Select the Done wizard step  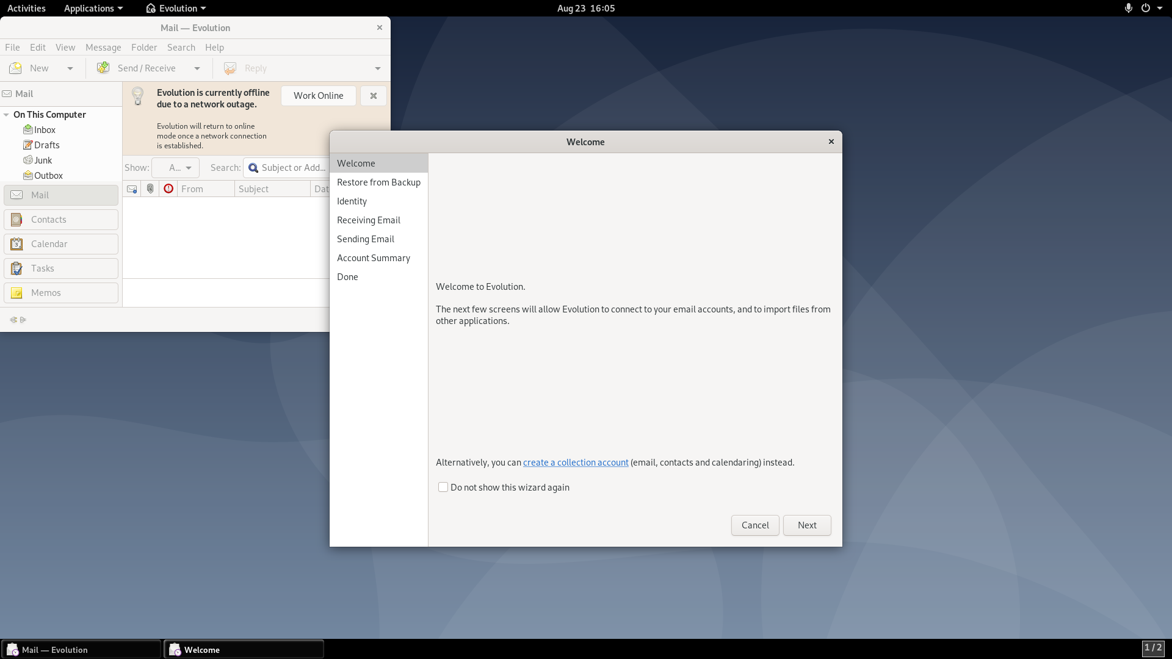pyautogui.click(x=378, y=277)
